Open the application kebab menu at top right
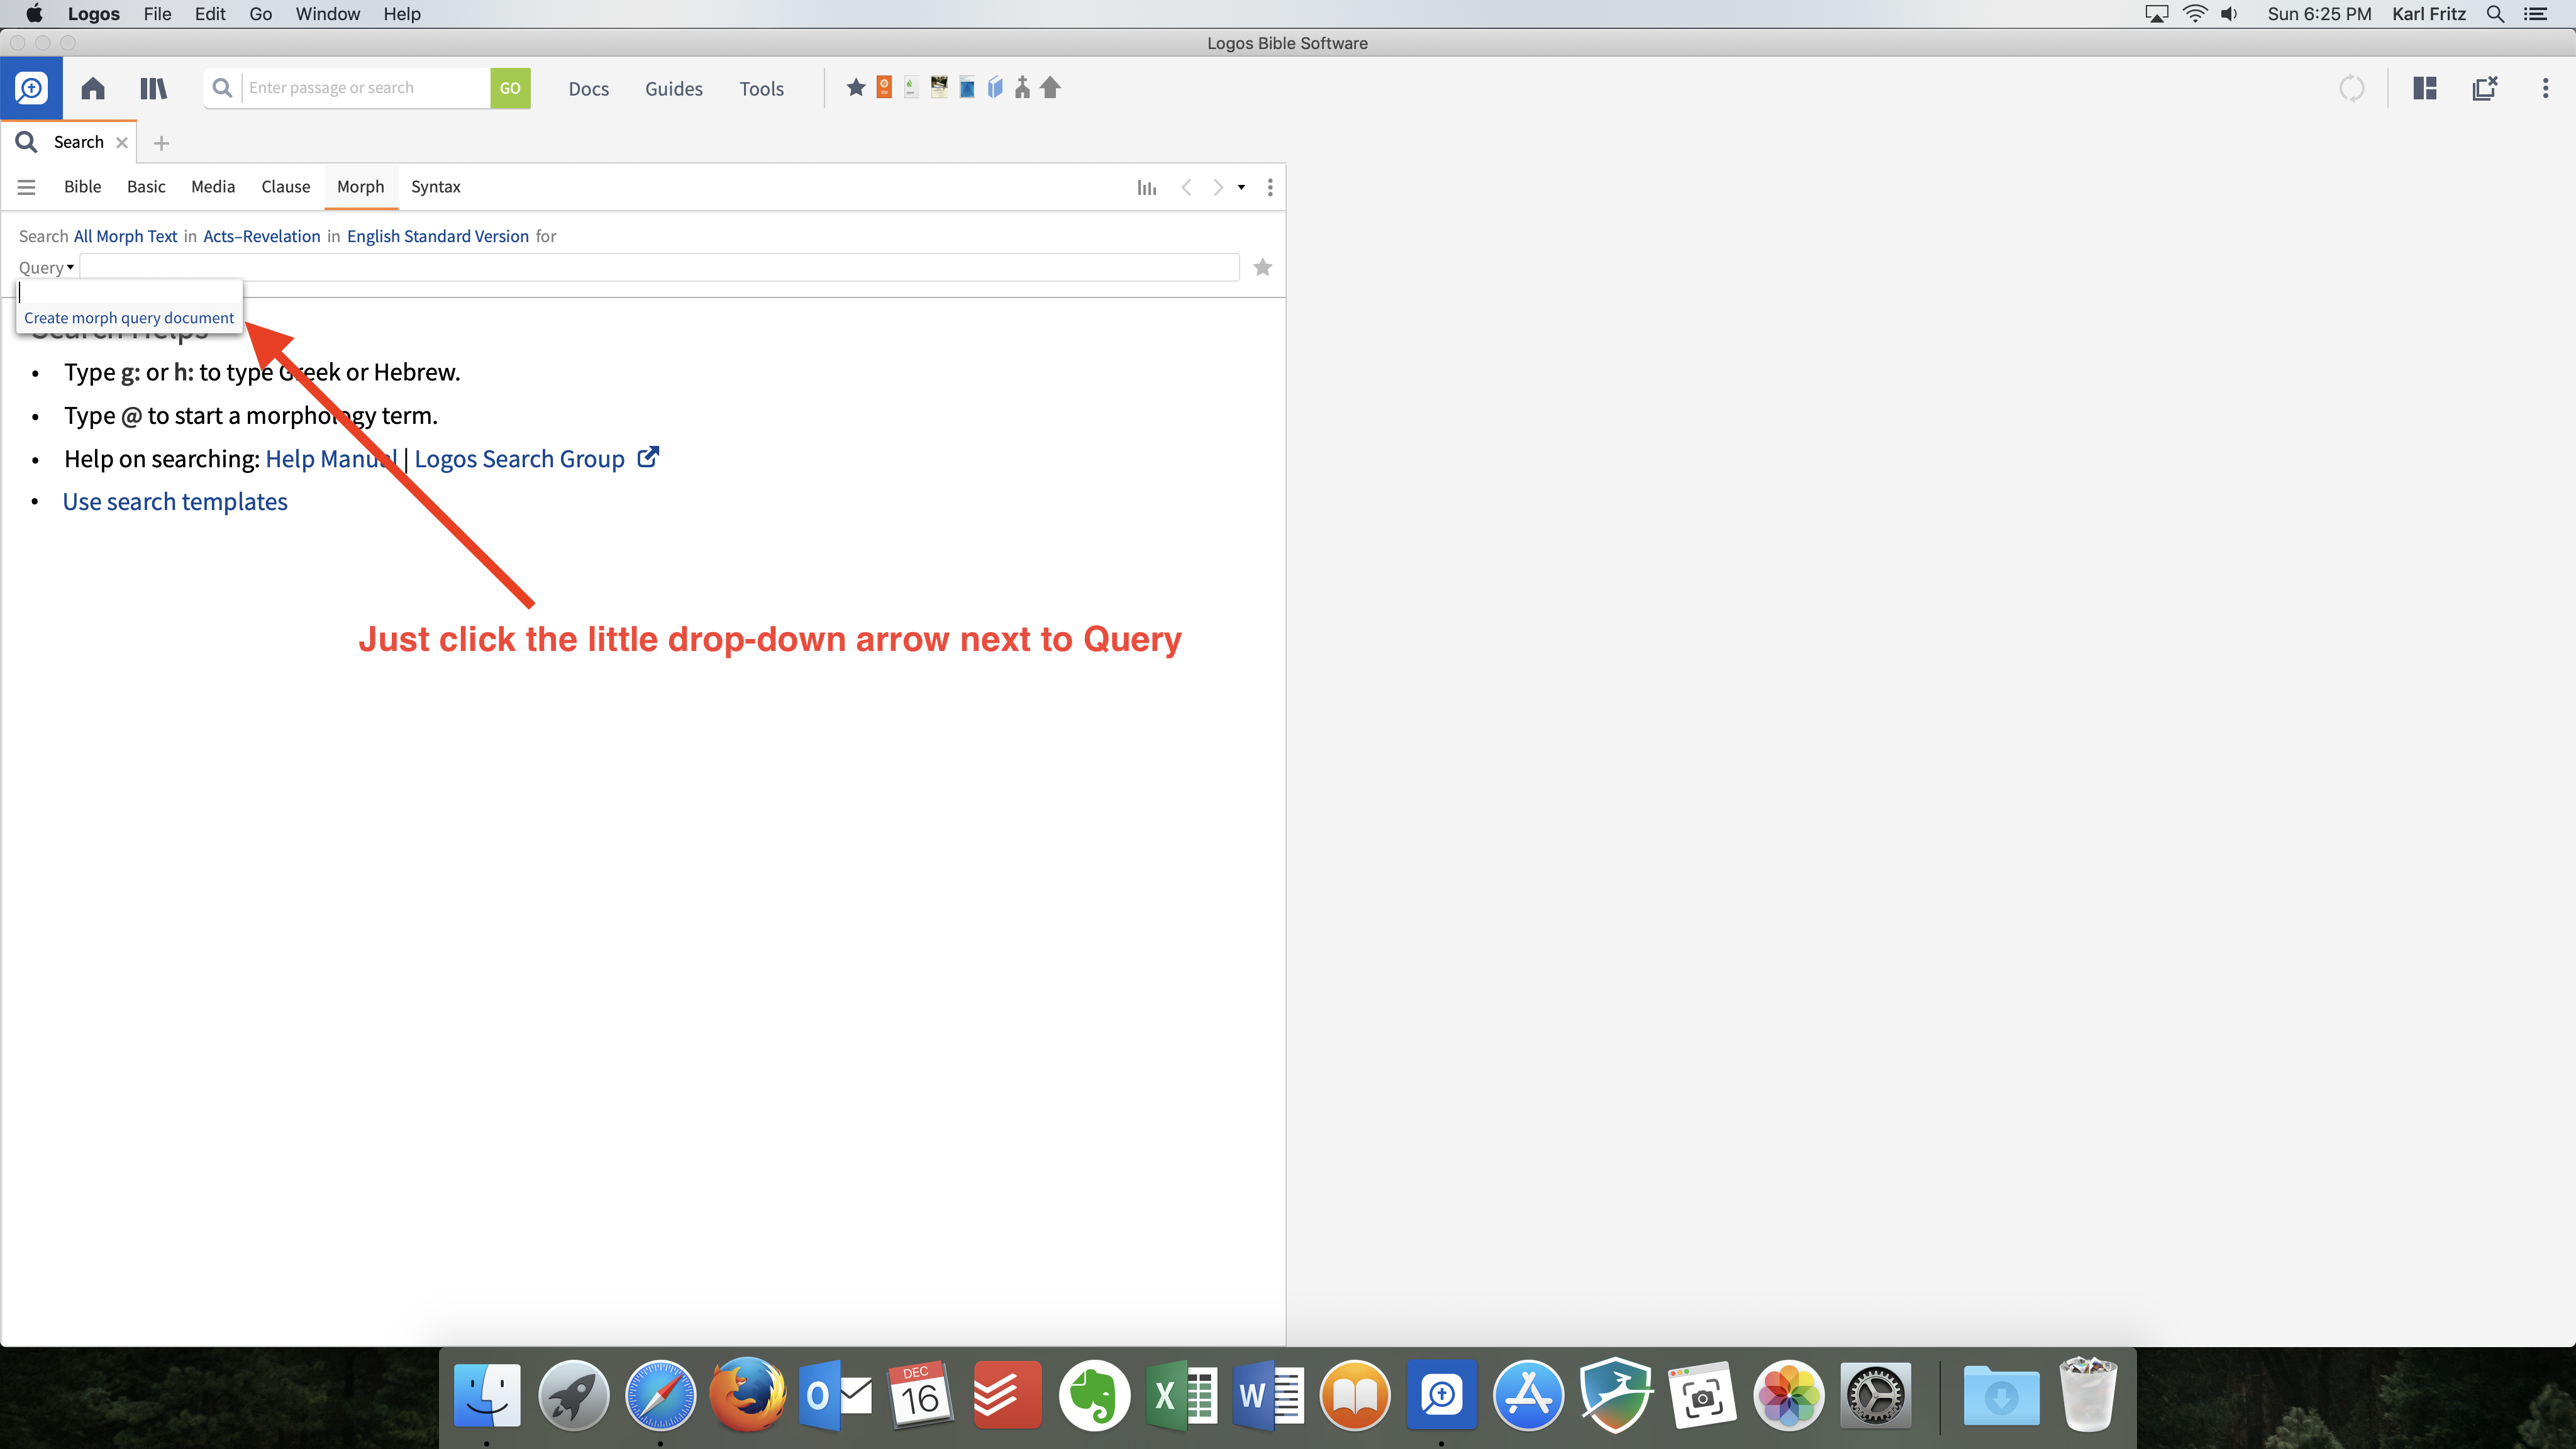This screenshot has width=2576, height=1449. [2546, 88]
